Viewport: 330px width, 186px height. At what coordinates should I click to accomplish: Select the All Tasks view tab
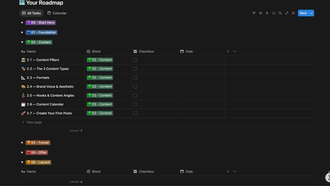pyautogui.click(x=31, y=13)
